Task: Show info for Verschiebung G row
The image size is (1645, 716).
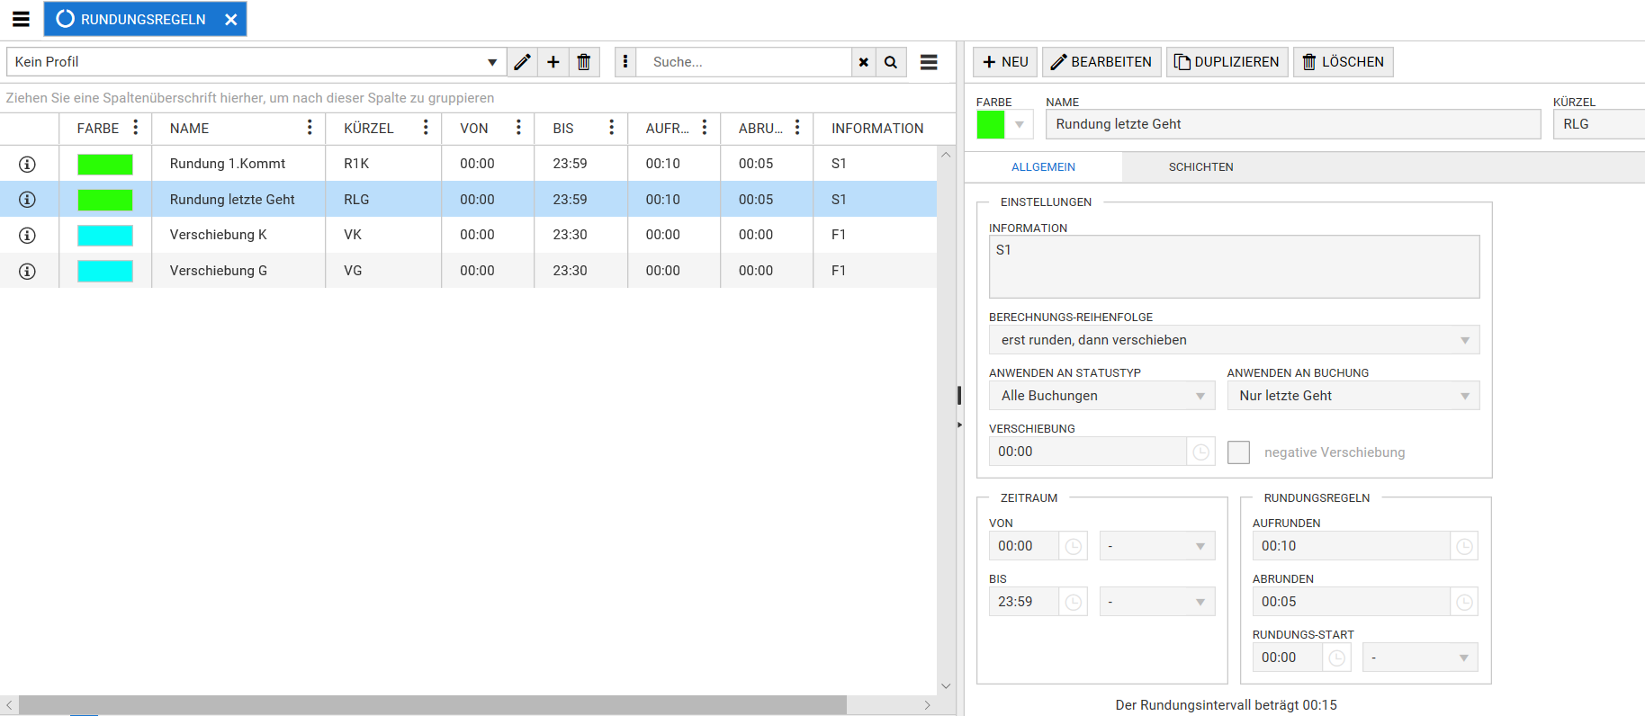Action: [x=28, y=271]
